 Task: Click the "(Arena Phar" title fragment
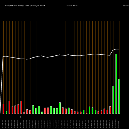(71, 6)
